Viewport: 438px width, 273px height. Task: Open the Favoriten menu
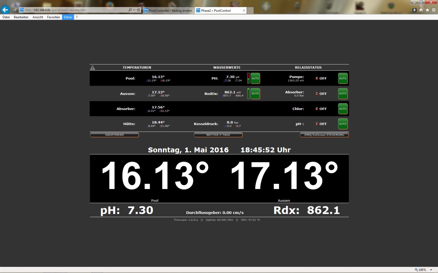click(53, 17)
